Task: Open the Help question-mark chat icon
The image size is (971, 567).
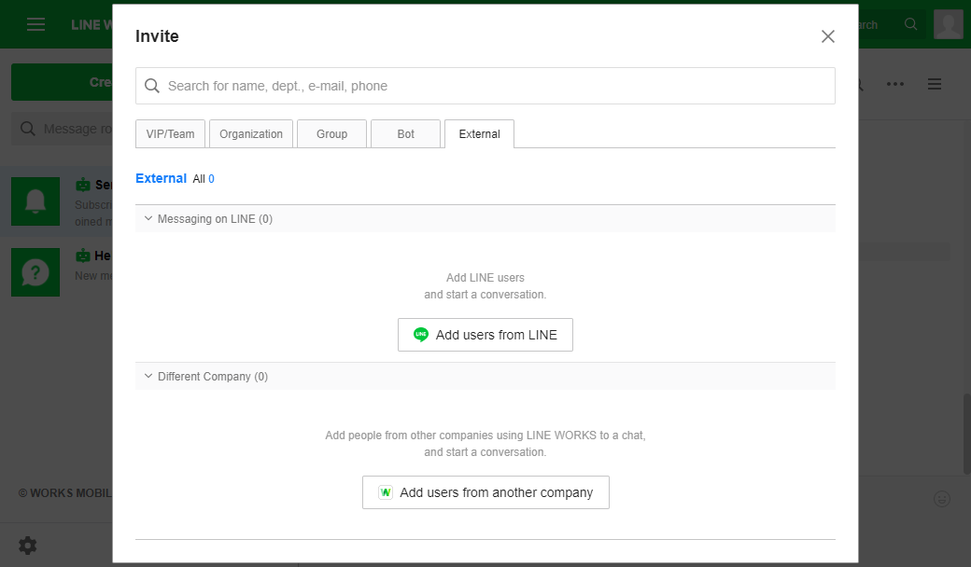Action: 35,271
